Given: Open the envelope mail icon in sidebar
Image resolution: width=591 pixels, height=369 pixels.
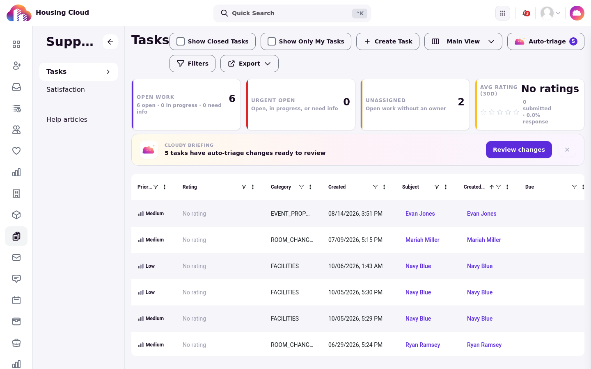Looking at the screenshot, I should tap(16, 257).
